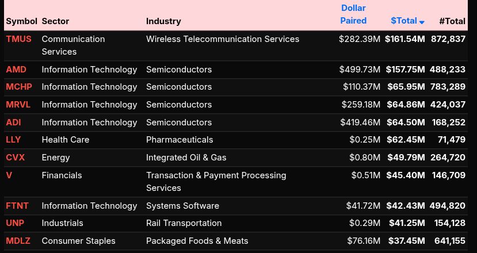This screenshot has width=477, height=253.
Task: Select the MCHP symbol link
Action: pyautogui.click(x=19, y=87)
